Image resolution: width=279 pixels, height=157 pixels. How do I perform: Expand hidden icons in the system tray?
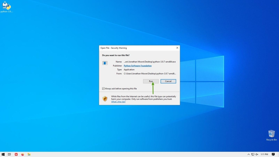click(x=248, y=154)
